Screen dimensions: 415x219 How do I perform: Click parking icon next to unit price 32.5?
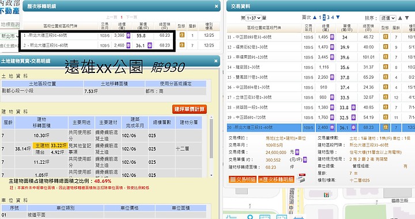coord(353,117)
